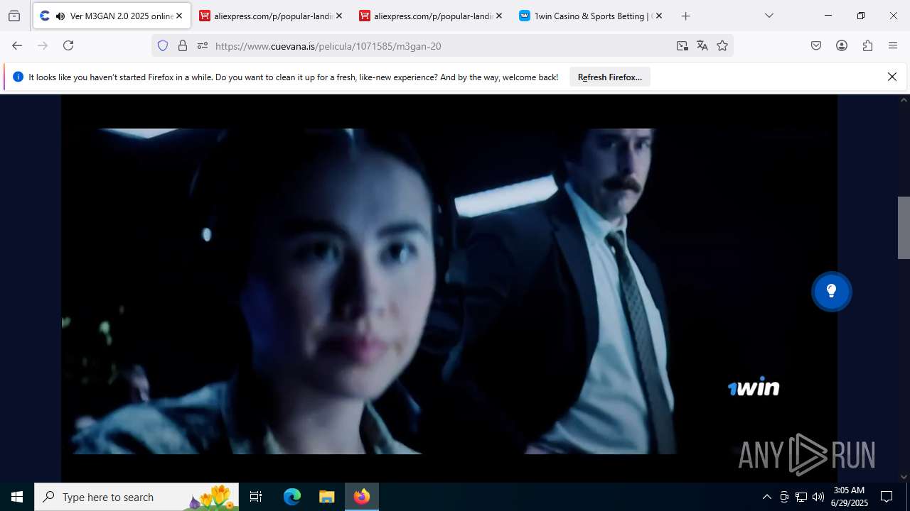
Task: Open the Firefox application menu
Action: [893, 45]
